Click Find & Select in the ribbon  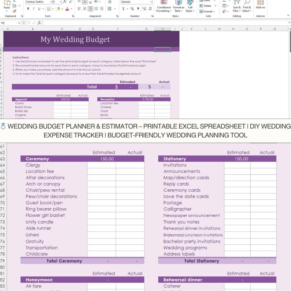(x=247, y=7)
